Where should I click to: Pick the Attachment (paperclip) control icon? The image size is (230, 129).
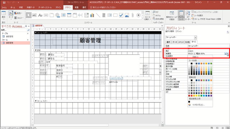(x=133, y=15)
